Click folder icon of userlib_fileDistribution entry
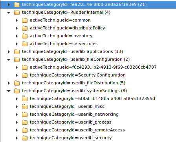 click(x=17, y=83)
